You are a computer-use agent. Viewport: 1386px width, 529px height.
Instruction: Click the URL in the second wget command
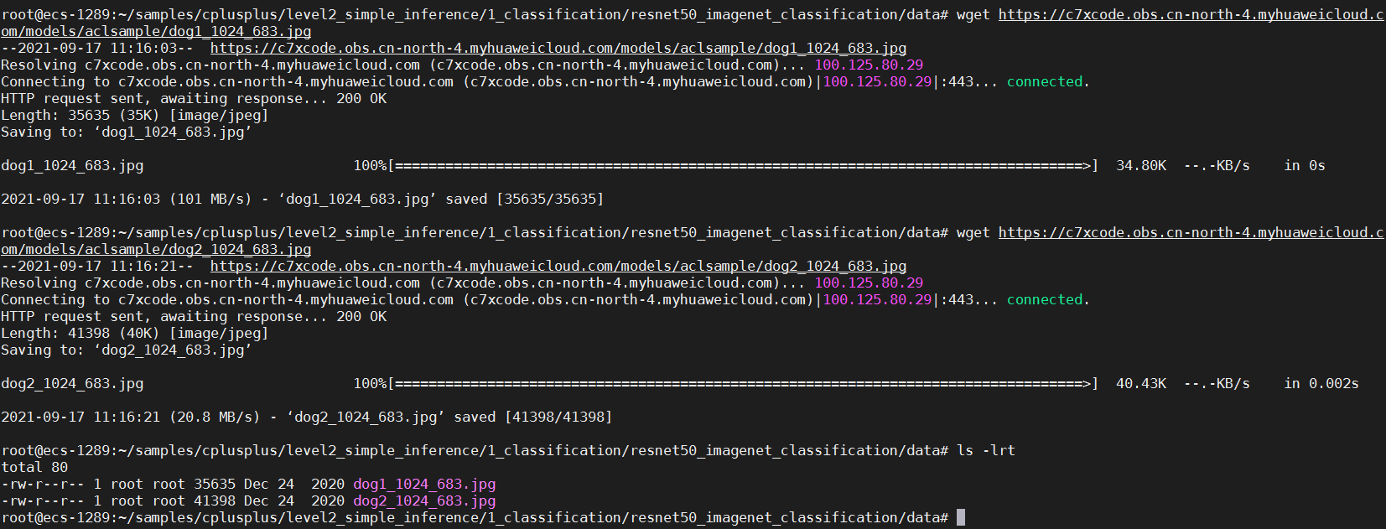point(1191,233)
